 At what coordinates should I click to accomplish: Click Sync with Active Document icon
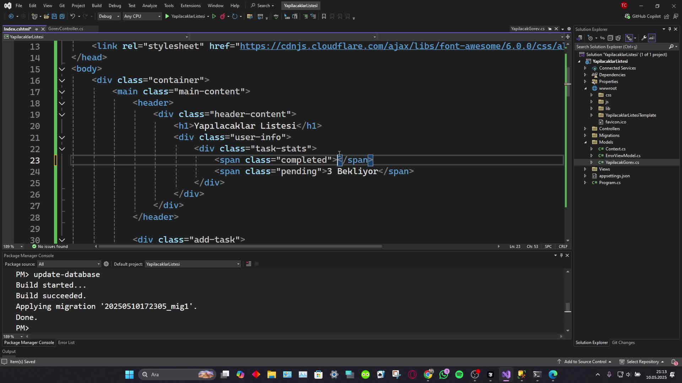(x=602, y=38)
